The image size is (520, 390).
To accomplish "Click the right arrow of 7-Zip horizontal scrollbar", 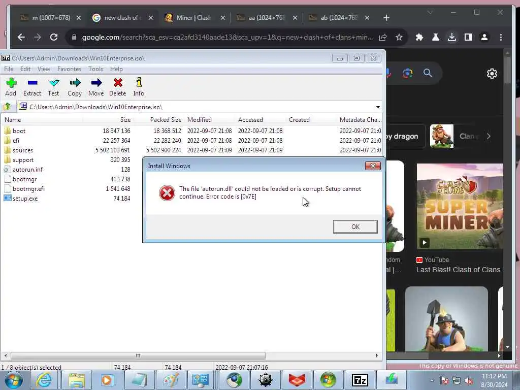I will [x=377, y=355].
